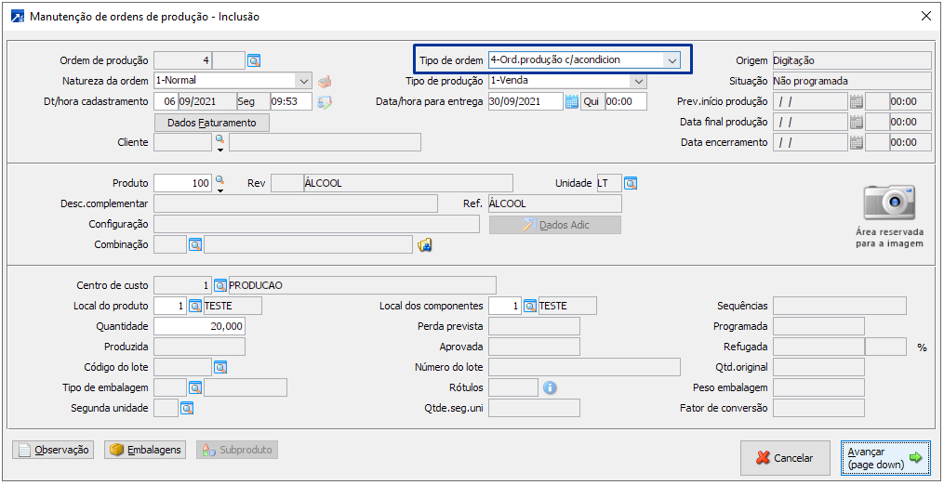Open the Natureza da ordem dropdown
This screenshot has width=944, height=485.
pos(303,81)
